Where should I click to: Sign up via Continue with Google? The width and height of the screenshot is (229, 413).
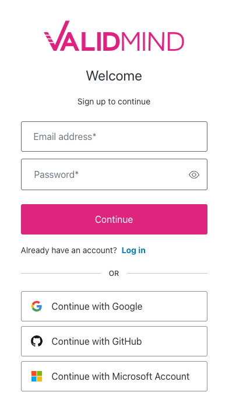pyautogui.click(x=114, y=306)
